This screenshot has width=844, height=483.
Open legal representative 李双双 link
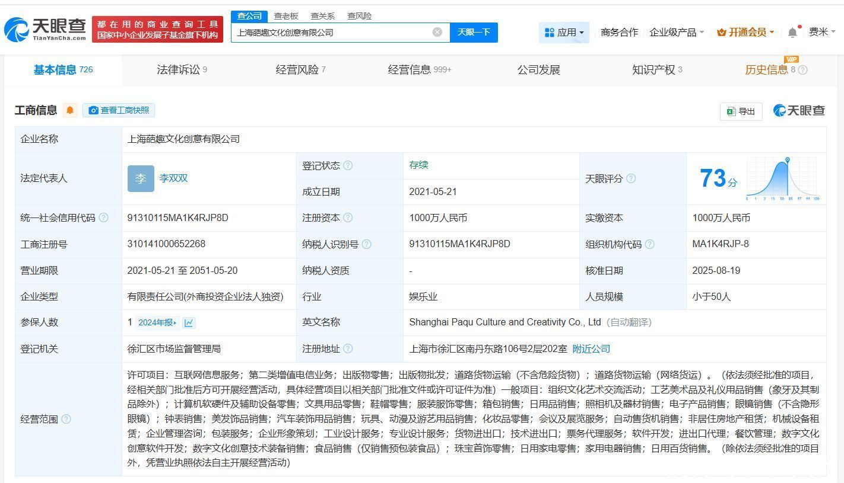[x=173, y=178]
